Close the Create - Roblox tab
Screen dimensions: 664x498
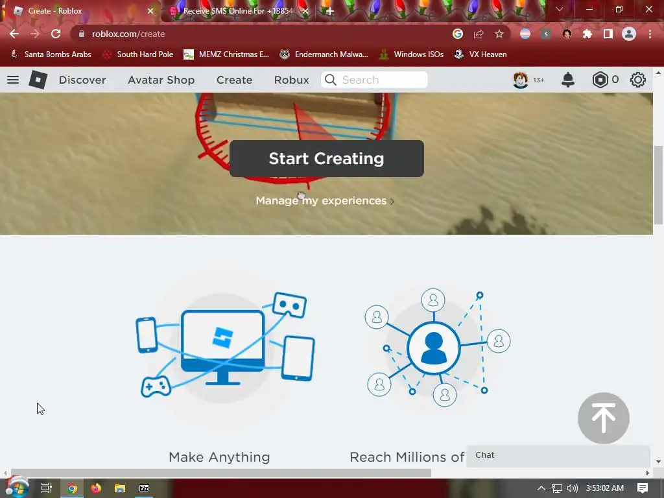(x=150, y=11)
